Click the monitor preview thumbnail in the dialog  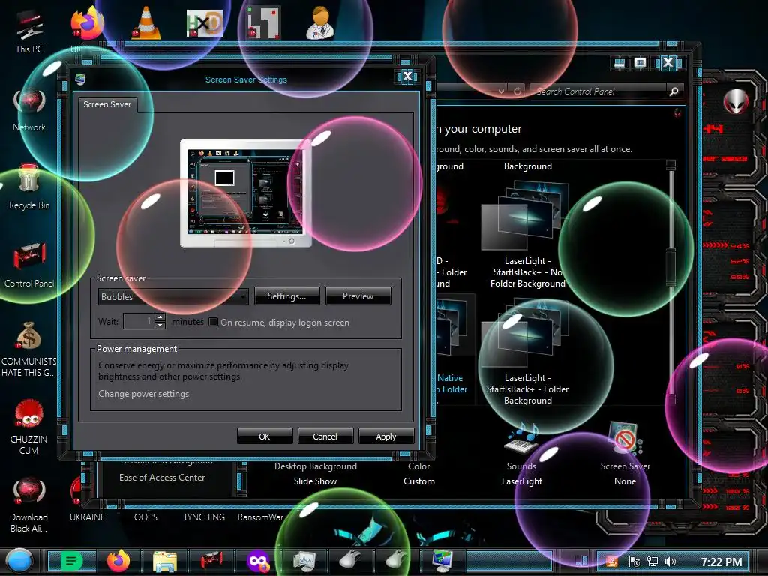(246, 193)
